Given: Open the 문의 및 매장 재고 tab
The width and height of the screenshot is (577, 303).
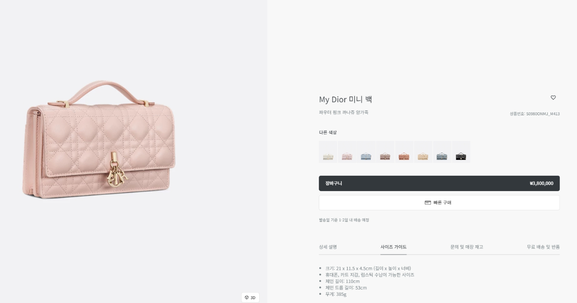Looking at the screenshot, I should coord(466,247).
